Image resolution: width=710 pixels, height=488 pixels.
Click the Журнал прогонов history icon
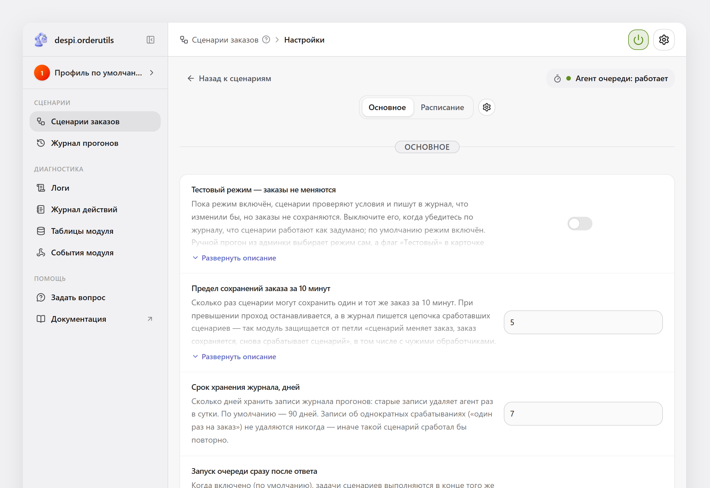pyautogui.click(x=41, y=143)
